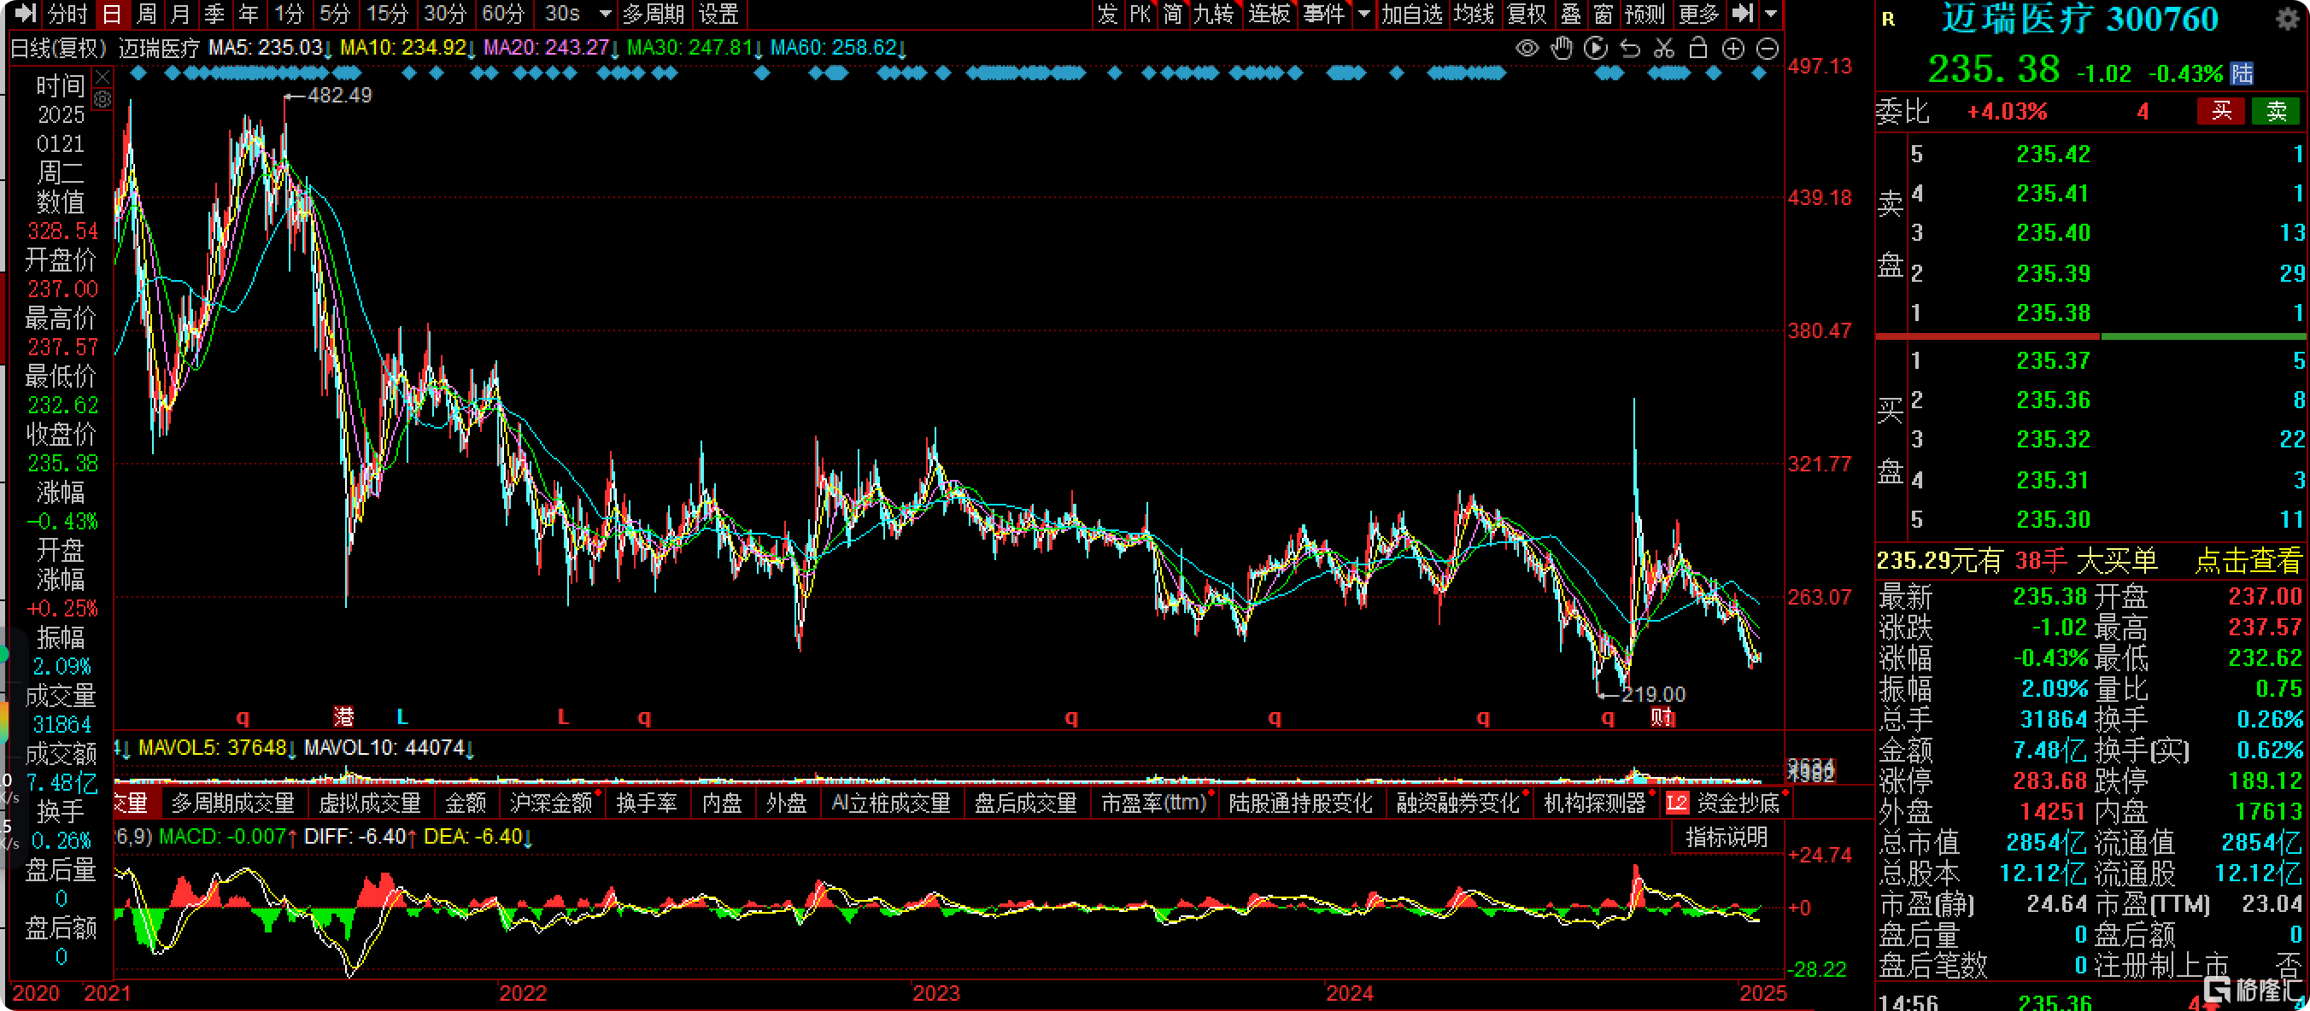Select 融资融券变化 indicator tab
2310x1011 pixels.
point(1458,803)
